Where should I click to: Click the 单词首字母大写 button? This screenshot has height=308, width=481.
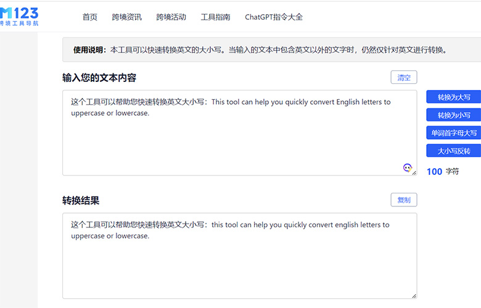pyautogui.click(x=454, y=133)
